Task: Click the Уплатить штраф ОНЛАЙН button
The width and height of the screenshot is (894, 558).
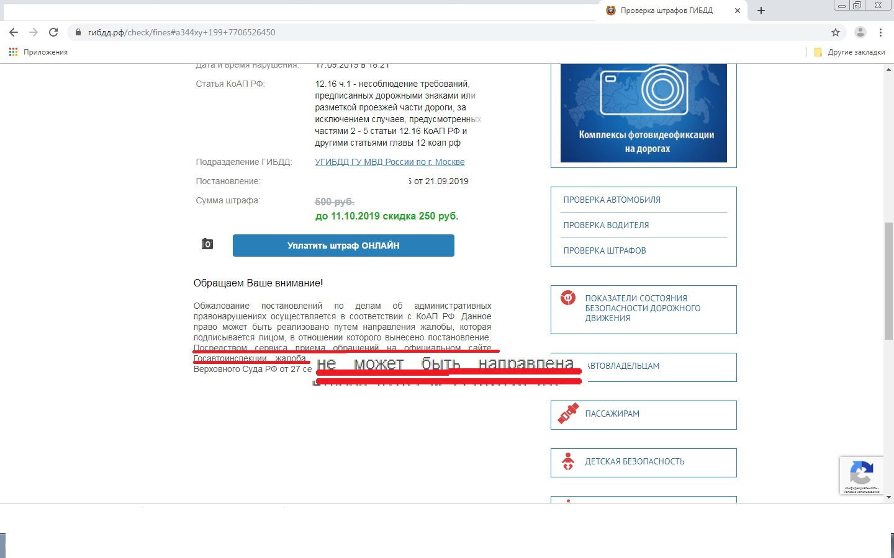Action: pos(343,246)
